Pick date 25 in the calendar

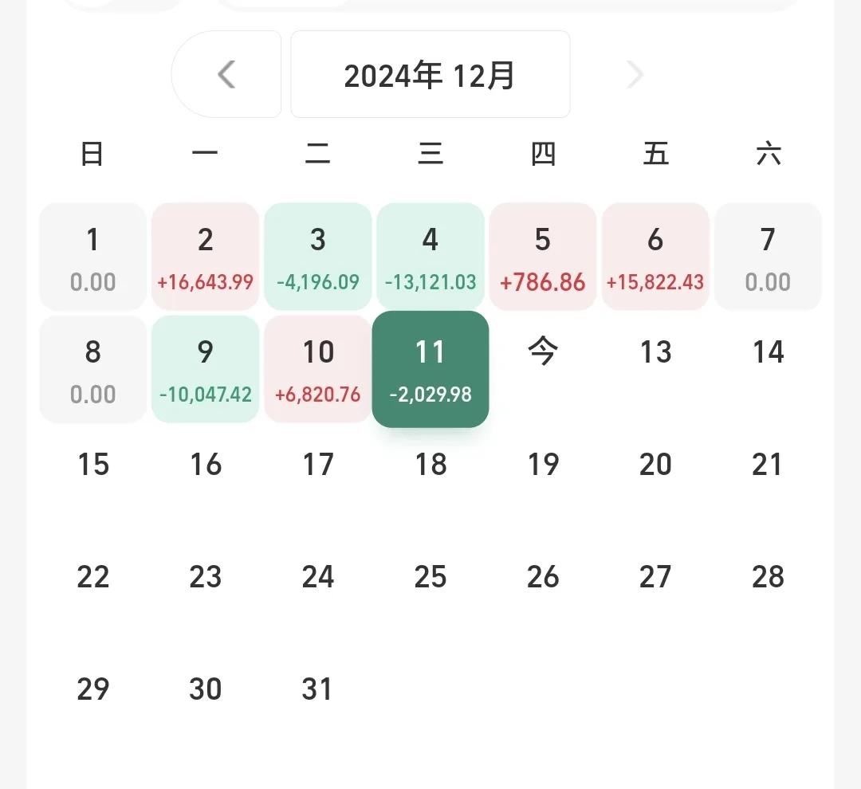point(431,577)
